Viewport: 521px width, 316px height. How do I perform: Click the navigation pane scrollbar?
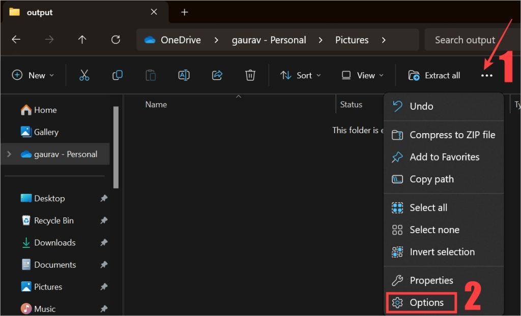[116, 147]
